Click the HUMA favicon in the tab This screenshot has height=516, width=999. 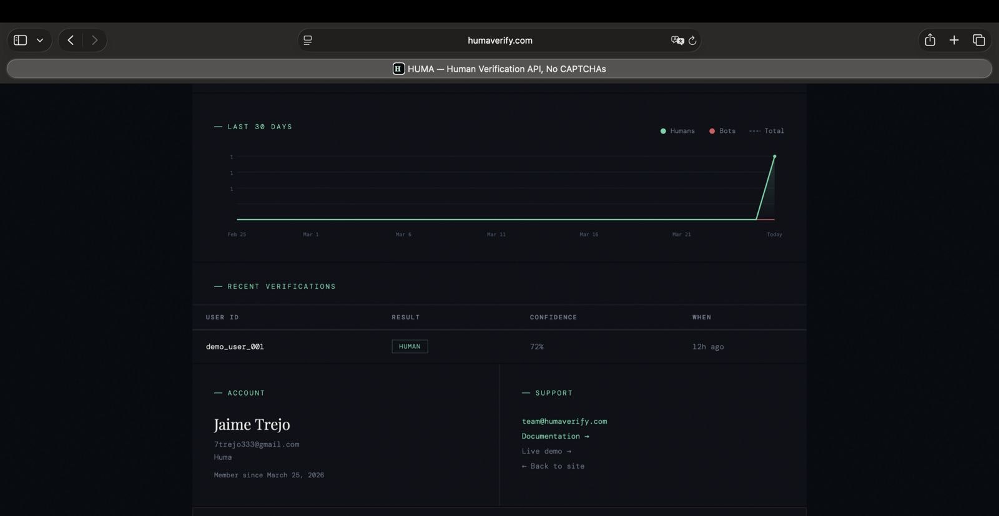point(398,69)
